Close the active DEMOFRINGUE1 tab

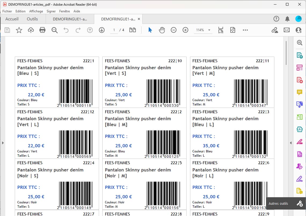pyautogui.click(x=139, y=19)
